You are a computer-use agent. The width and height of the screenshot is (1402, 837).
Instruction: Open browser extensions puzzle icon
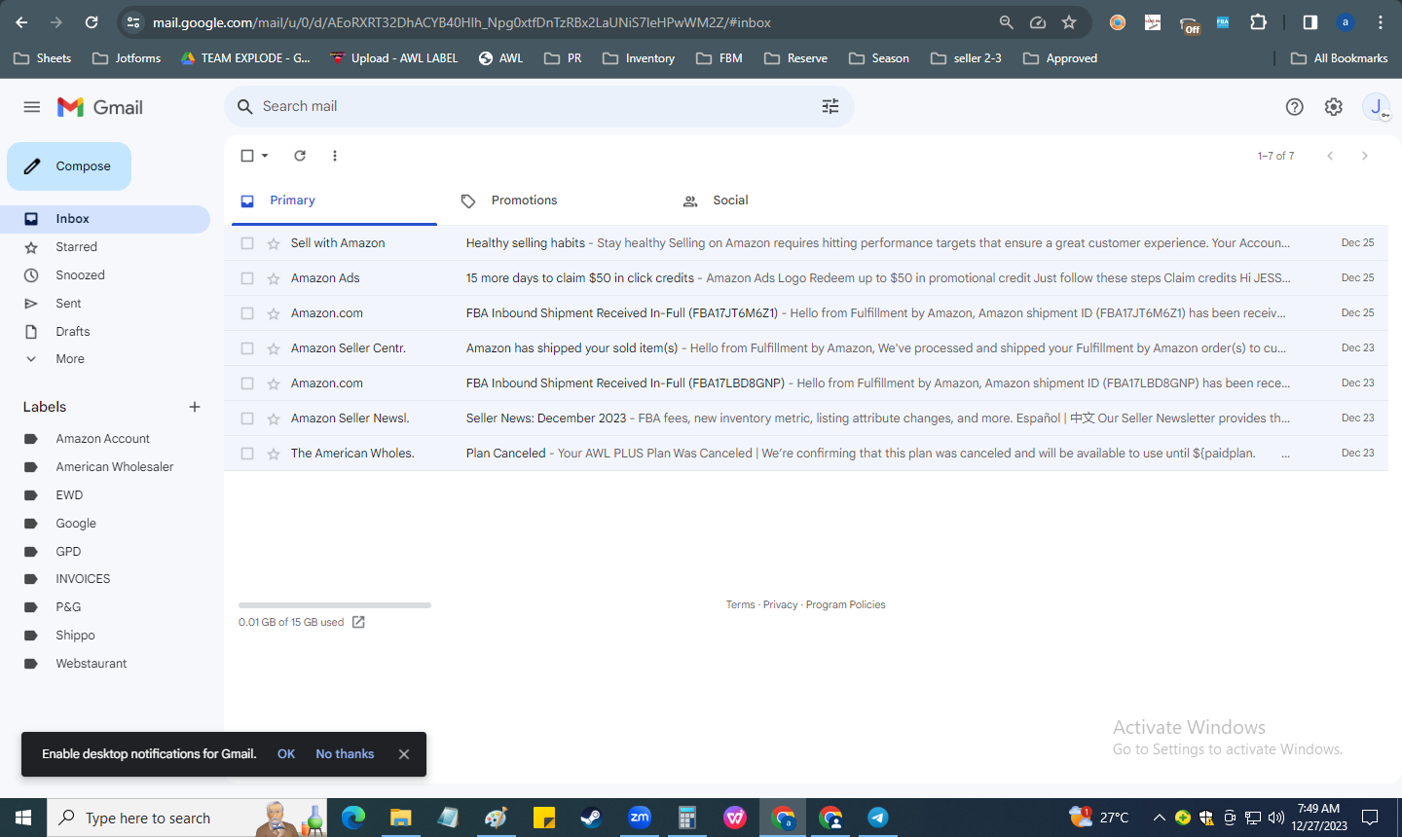pos(1258,22)
